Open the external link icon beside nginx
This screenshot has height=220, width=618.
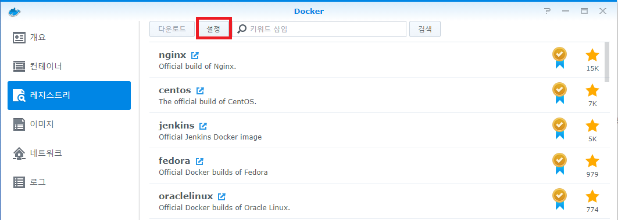click(x=195, y=56)
